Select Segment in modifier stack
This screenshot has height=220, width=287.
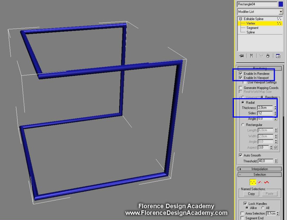coord(252,28)
